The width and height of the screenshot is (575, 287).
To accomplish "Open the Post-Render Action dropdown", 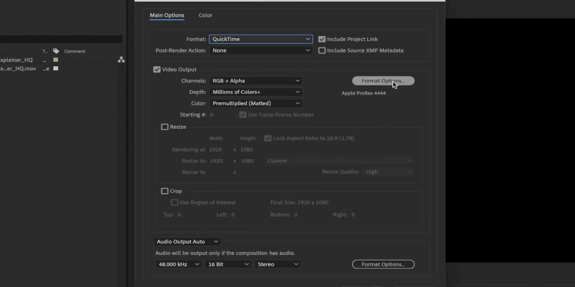I will (x=261, y=50).
